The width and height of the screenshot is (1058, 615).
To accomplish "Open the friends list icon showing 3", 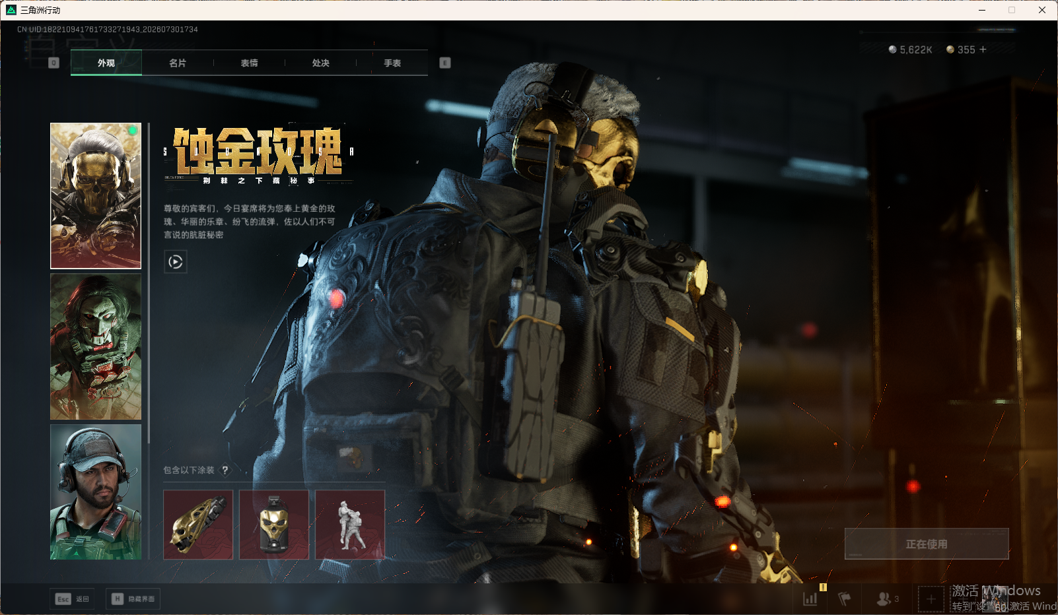I will pos(888,599).
